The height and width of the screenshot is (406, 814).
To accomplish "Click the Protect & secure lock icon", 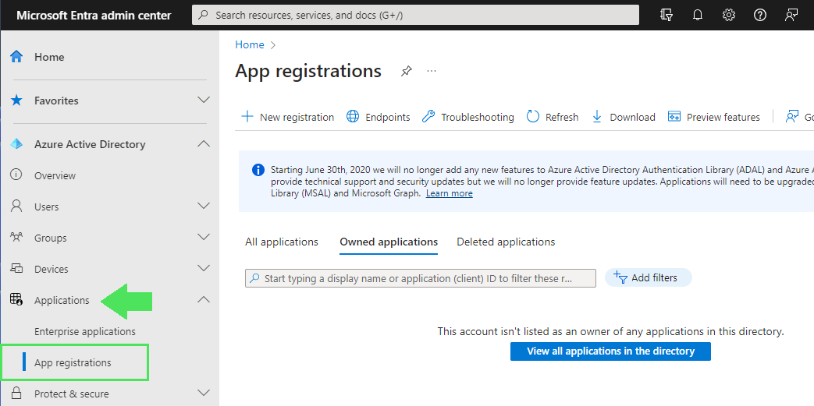I will pos(16,393).
